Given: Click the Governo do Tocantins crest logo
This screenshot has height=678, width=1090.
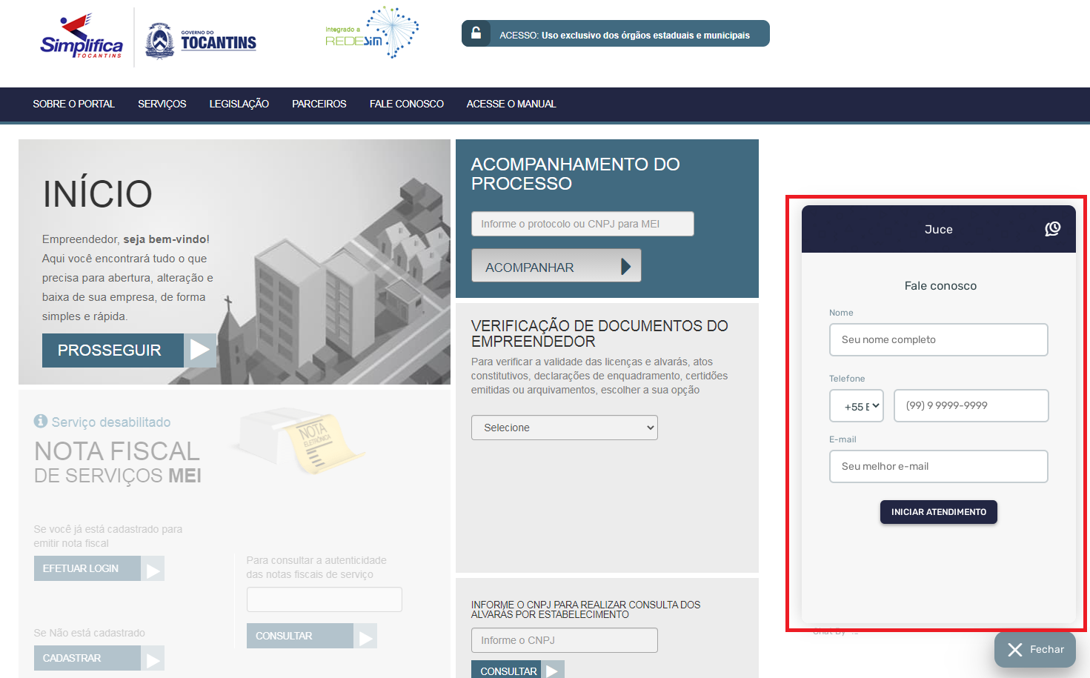Looking at the screenshot, I should (x=159, y=41).
